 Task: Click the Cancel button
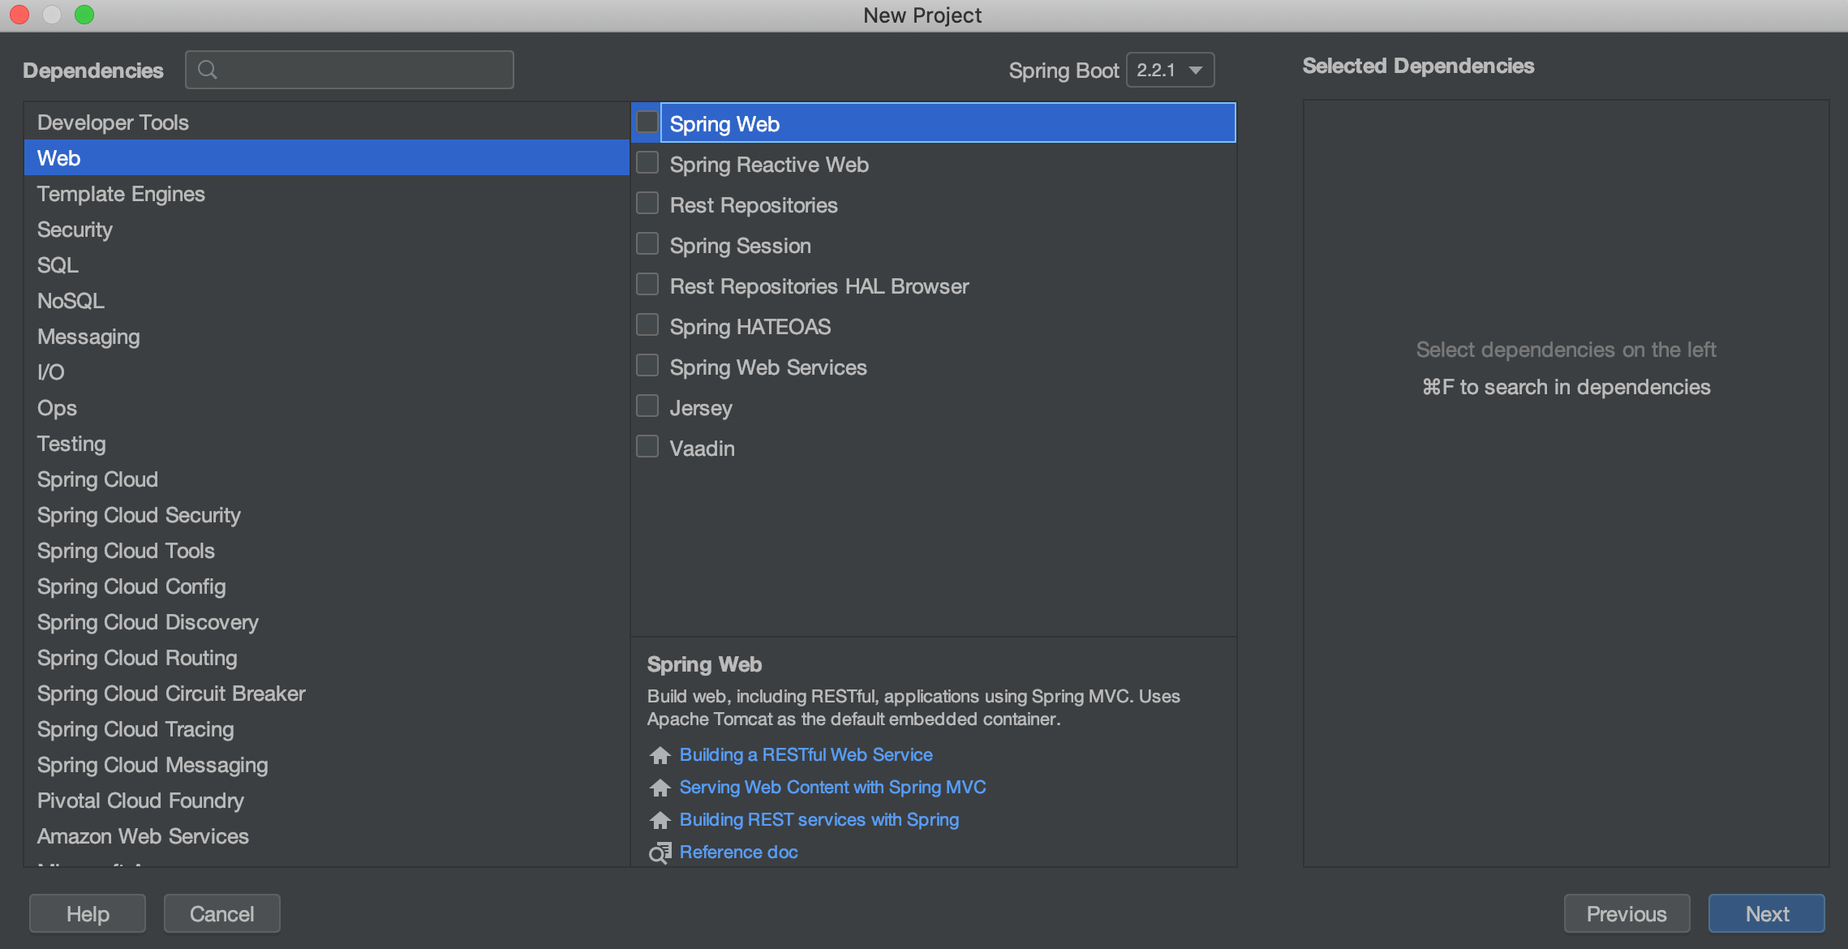(x=221, y=913)
